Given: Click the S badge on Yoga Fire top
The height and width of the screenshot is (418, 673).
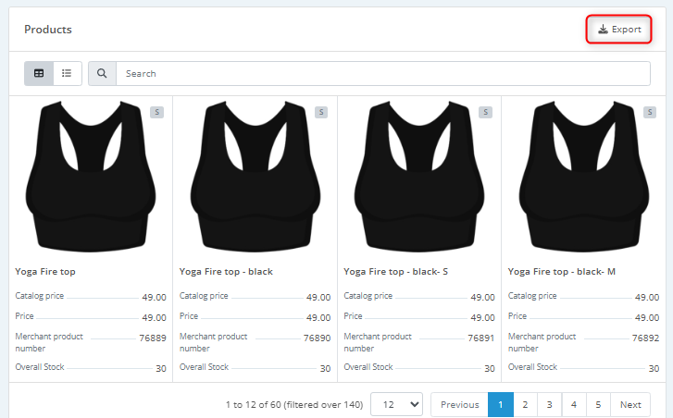Looking at the screenshot, I should pyautogui.click(x=156, y=112).
